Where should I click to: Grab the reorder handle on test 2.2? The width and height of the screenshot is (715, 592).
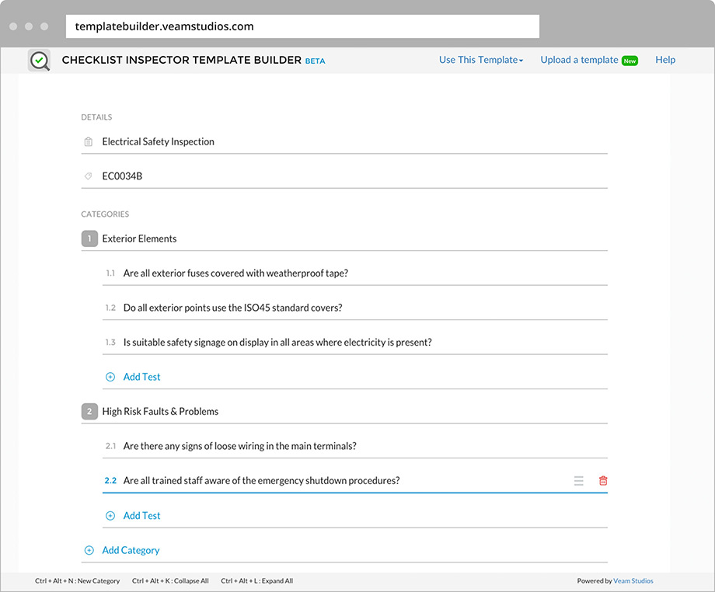pyautogui.click(x=578, y=481)
